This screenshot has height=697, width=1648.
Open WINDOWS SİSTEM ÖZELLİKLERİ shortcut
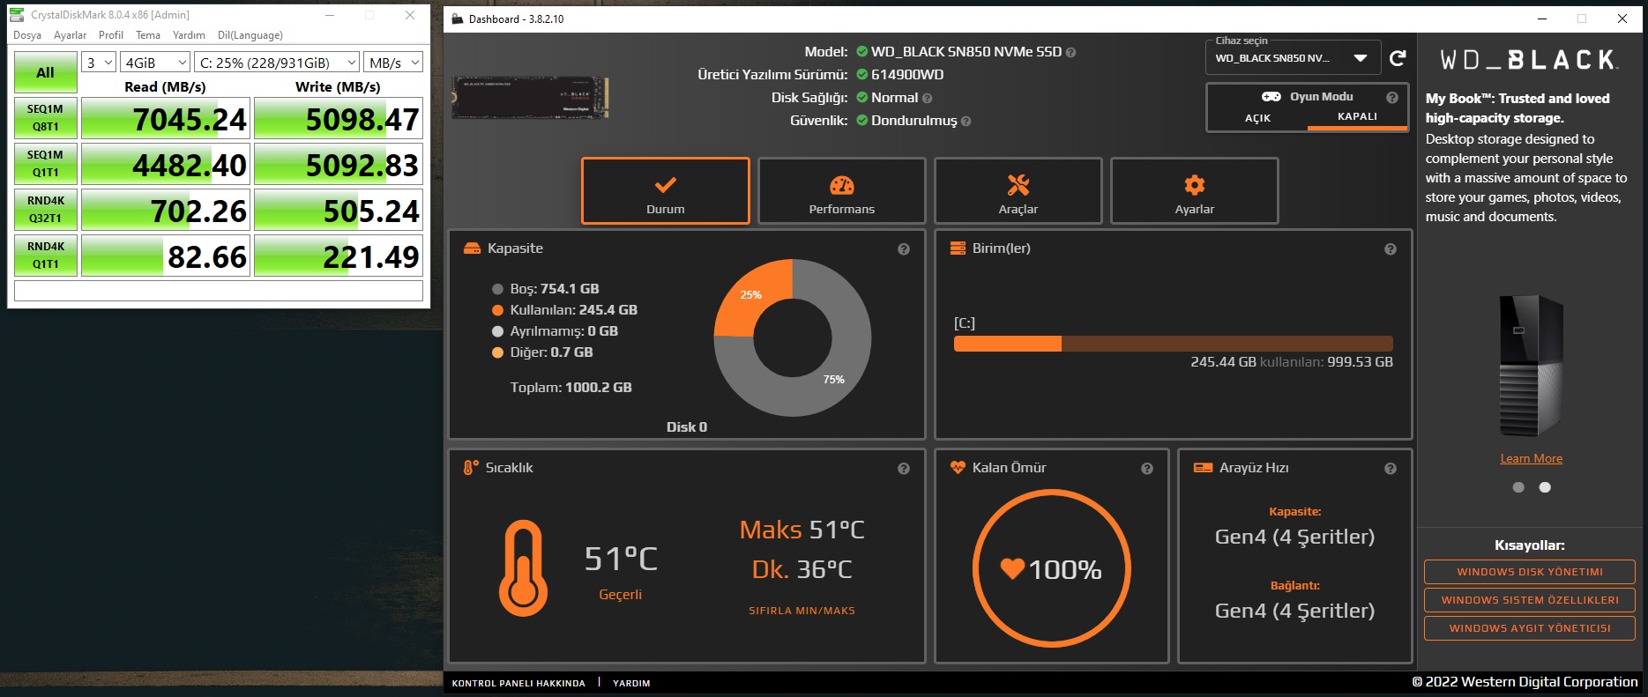point(1530,600)
